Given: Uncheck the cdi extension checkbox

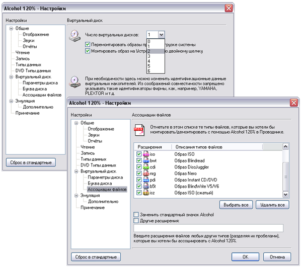Looking at the screenshot, I should [139, 167].
